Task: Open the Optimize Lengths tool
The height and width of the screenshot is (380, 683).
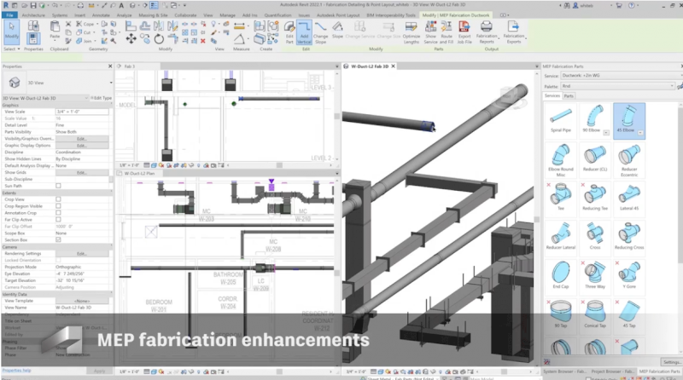Action: [x=410, y=37]
